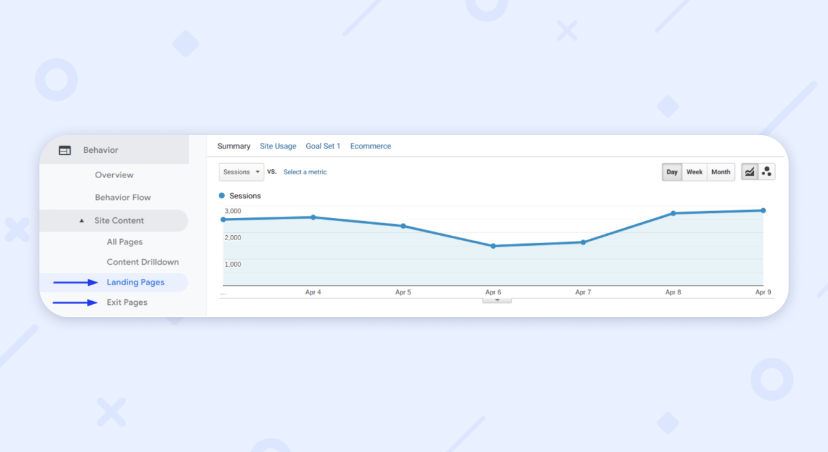The width and height of the screenshot is (828, 452).
Task: Switch to the Site Usage tab
Action: coord(278,146)
